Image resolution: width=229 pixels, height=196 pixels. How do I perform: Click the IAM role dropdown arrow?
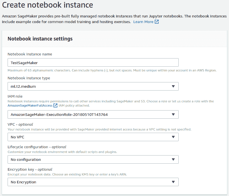click(173, 114)
